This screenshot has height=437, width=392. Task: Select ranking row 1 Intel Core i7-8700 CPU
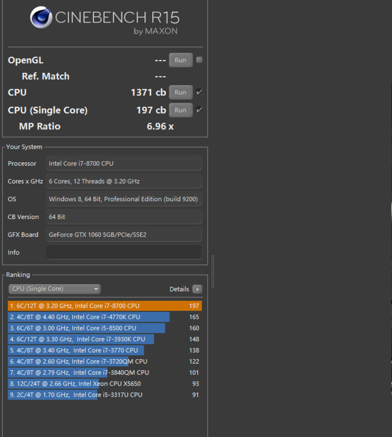[x=105, y=306]
